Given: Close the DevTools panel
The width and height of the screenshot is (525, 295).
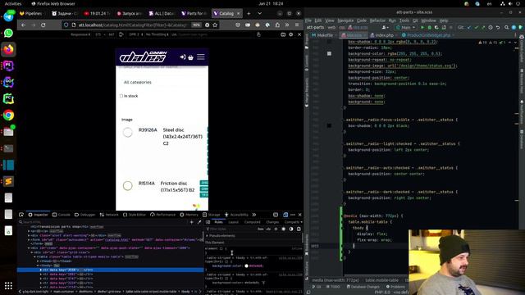Looking at the screenshot, I should pos(299,215).
